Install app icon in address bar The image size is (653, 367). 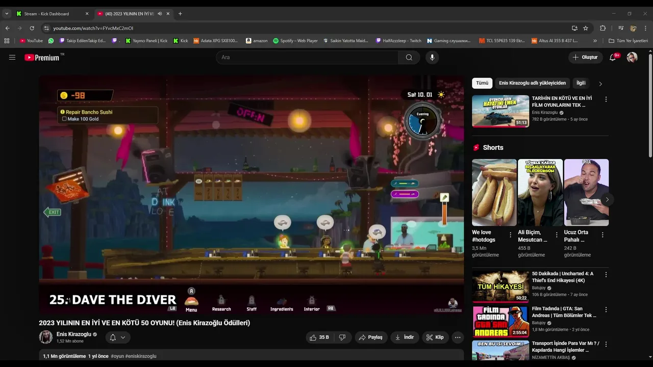click(574, 28)
